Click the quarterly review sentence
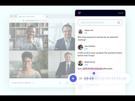Screen dimensions: 135x101 pyautogui.click(x=100, y=54)
